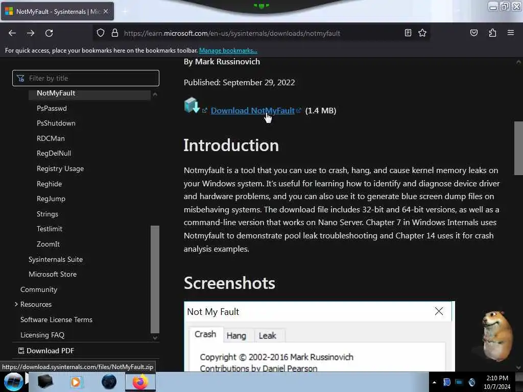Toggle reader view icon

[x=408, y=33]
